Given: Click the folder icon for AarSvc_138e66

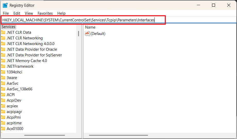Looking at the screenshot, I should pyautogui.click(x=3, y=89).
